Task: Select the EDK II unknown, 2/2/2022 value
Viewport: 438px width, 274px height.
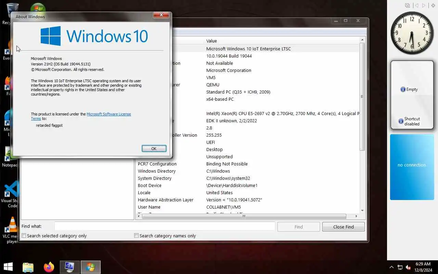Action: point(231,121)
